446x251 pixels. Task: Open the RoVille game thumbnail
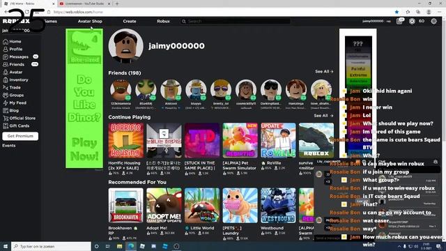278,141
